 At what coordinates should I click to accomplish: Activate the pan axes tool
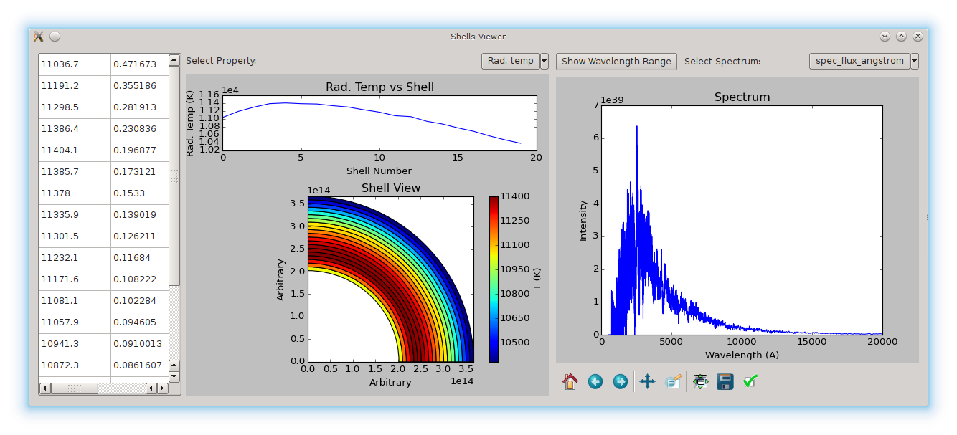647,382
